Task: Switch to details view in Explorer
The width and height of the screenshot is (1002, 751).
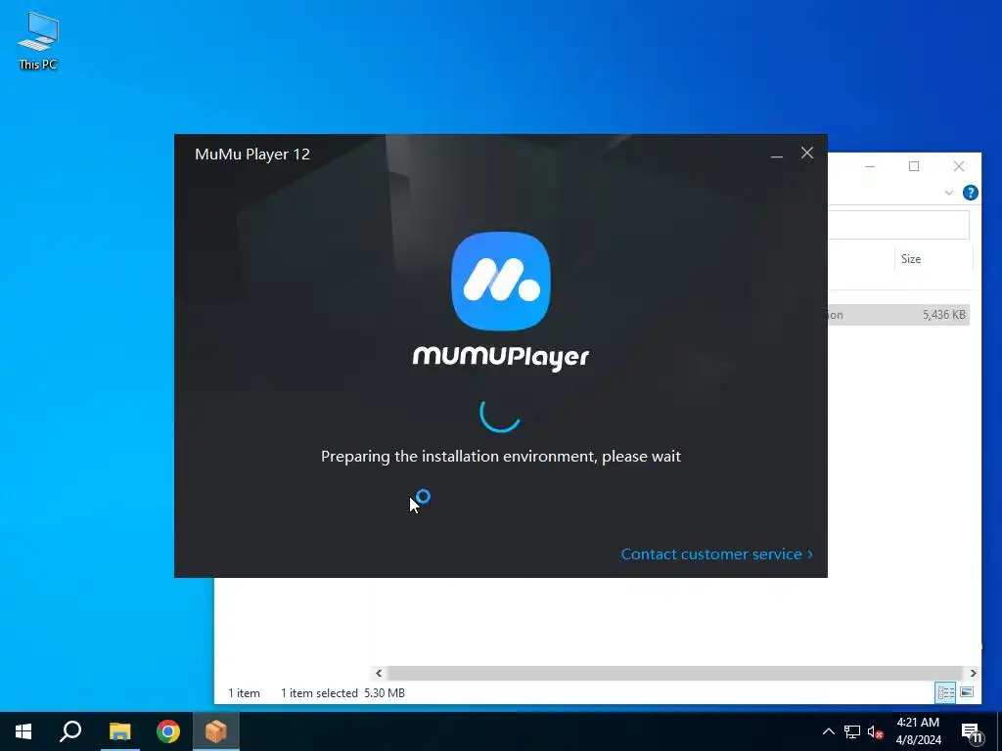Action: click(x=945, y=692)
